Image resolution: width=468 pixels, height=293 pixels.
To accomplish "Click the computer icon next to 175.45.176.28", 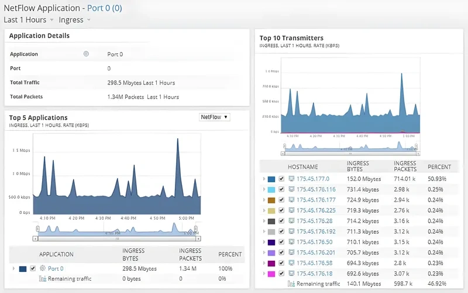I will point(291,221).
